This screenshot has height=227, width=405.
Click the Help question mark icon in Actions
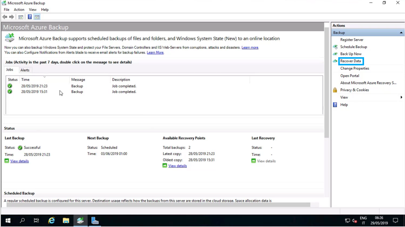(x=335, y=105)
